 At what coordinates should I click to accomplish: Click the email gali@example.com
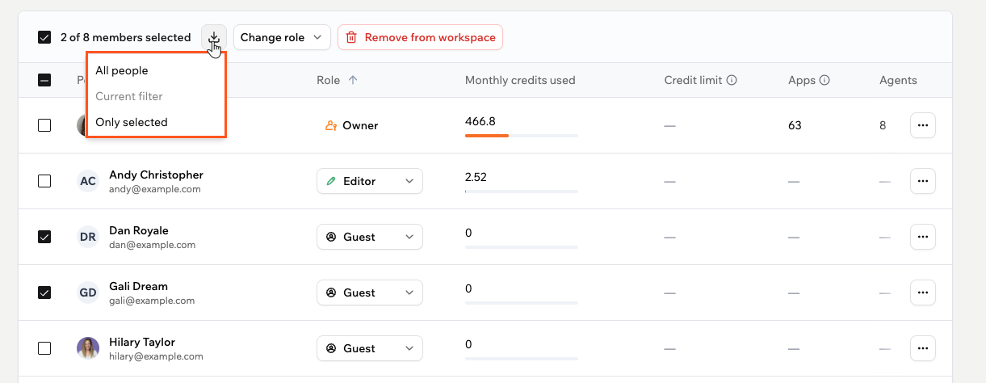152,301
